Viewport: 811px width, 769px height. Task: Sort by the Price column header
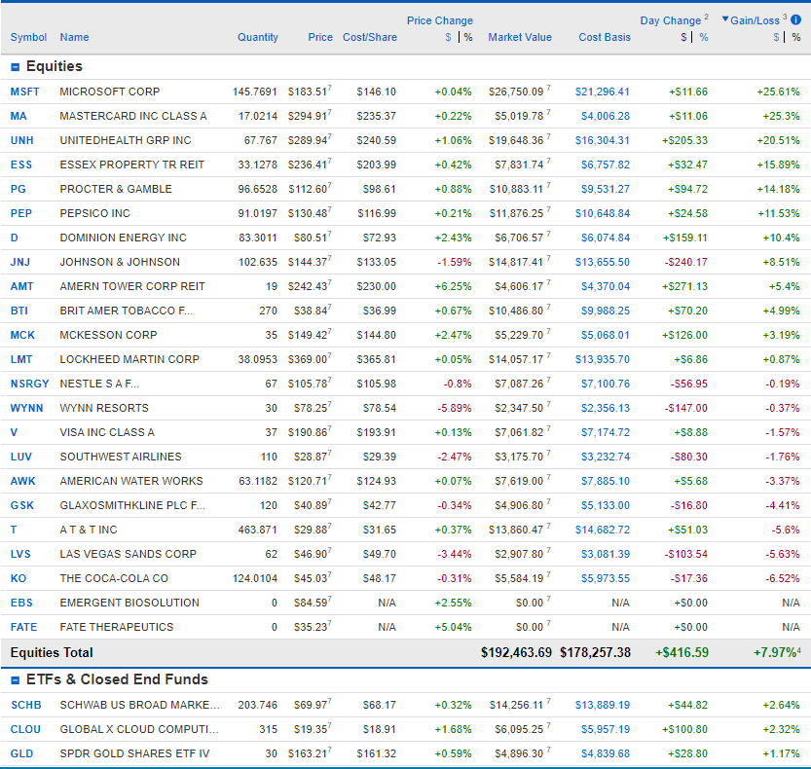pyautogui.click(x=320, y=37)
